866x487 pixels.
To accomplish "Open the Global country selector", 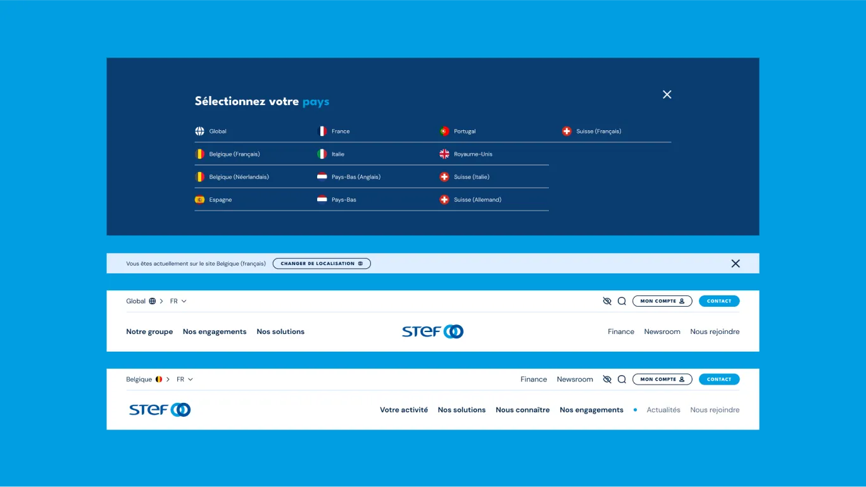I will (144, 301).
